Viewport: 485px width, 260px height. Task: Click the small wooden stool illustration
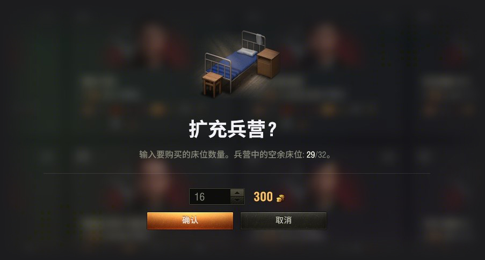[x=212, y=85]
